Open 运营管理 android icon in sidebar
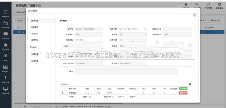The height and width of the screenshot is (108, 226). pyautogui.click(x=5, y=45)
